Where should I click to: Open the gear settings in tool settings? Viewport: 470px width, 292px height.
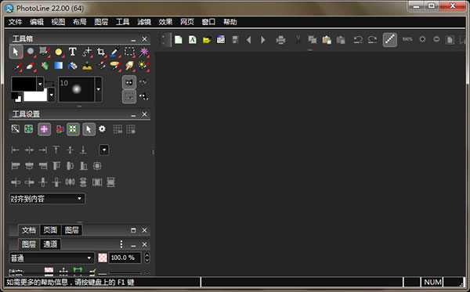point(102,129)
